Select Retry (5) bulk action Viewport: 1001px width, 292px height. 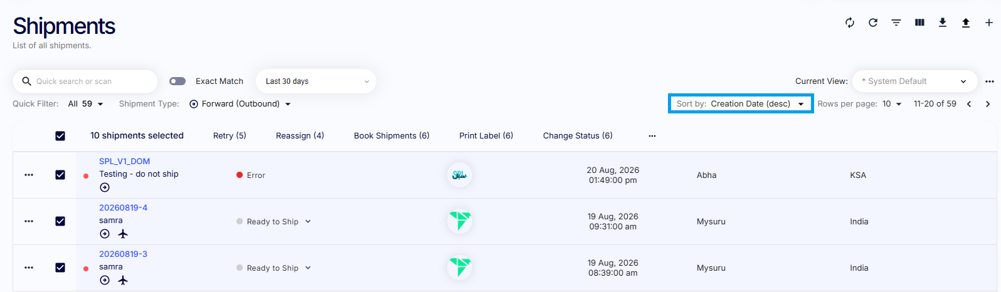point(230,135)
